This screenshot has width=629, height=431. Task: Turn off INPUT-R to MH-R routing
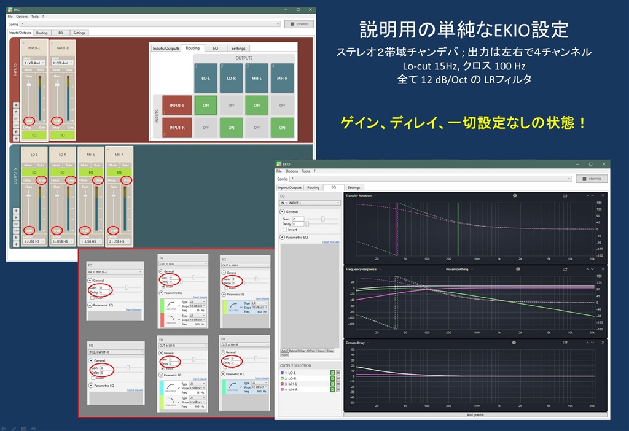(282, 128)
